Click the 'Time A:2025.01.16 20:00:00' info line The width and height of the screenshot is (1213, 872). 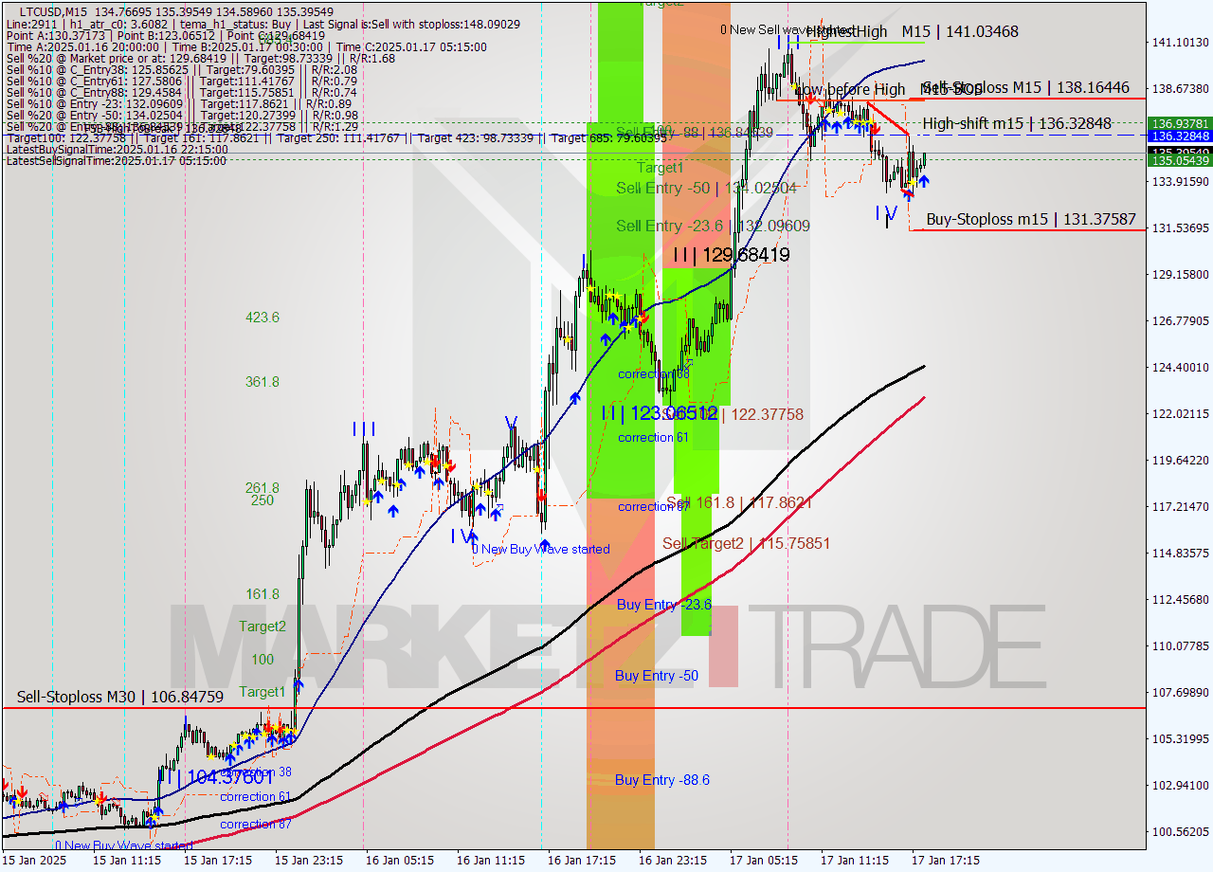pyautogui.click(x=246, y=46)
